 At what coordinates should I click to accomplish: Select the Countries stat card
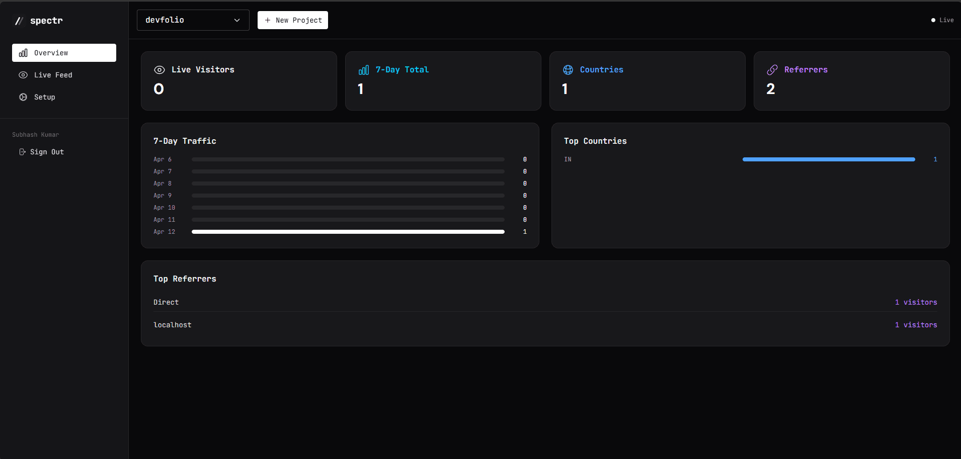pos(648,81)
